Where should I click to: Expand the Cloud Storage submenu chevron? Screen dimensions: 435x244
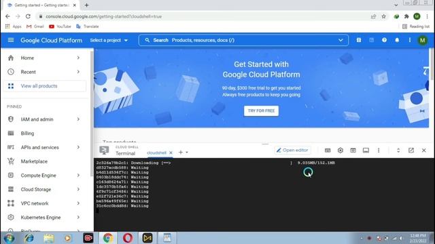pos(78,190)
